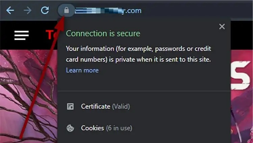Screen dimensions: 253x143
Task: Reload the current page
Action: pyautogui.click(x=45, y=10)
